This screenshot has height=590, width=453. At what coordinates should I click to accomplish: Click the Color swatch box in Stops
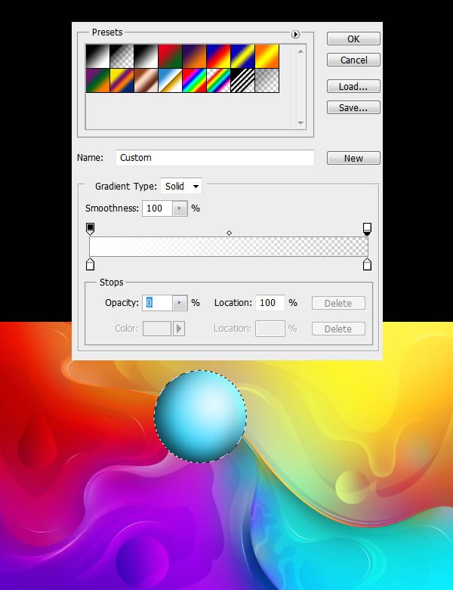point(157,329)
